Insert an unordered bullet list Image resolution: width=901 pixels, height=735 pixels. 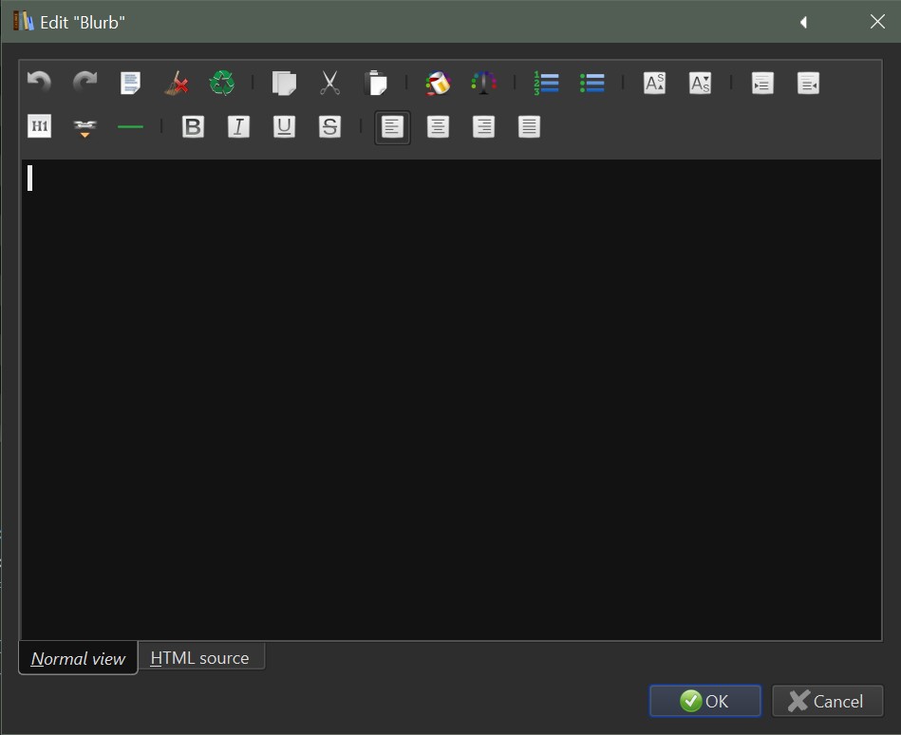pyautogui.click(x=591, y=83)
